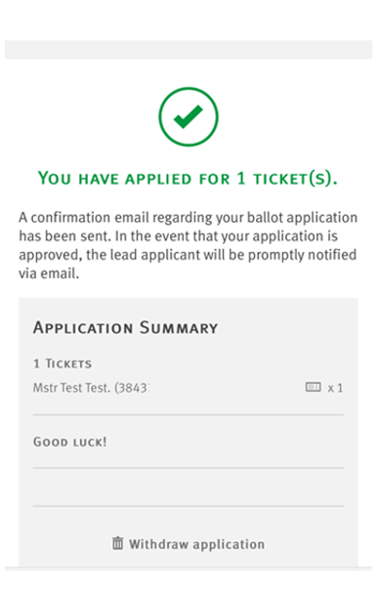Viewport: 379px width, 592px height.
Task: Click 'via email.' at the paragraph end
Action: (x=49, y=274)
